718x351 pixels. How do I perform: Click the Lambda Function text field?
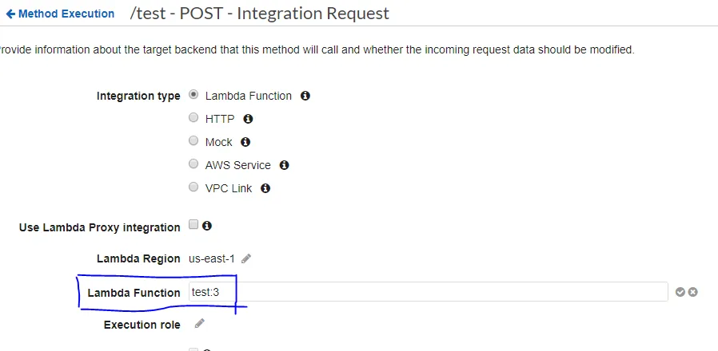pos(428,292)
